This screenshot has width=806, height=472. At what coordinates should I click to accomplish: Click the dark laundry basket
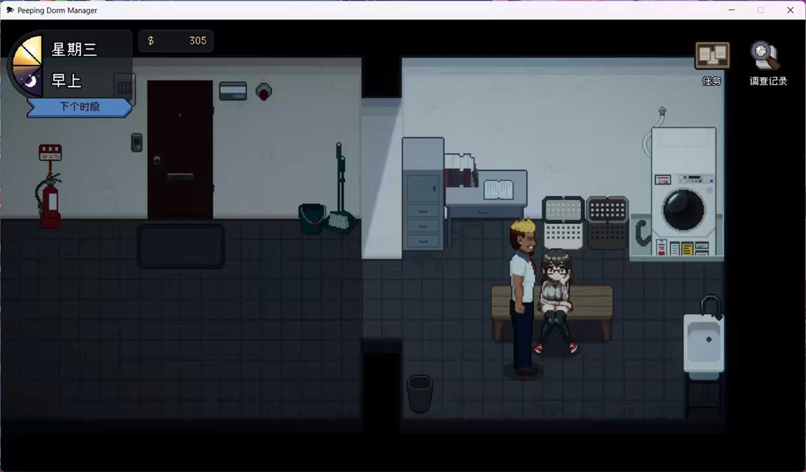point(608,223)
